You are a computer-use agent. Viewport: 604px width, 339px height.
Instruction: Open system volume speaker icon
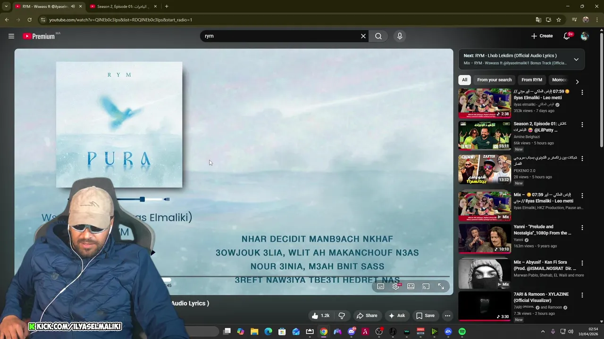(570, 331)
